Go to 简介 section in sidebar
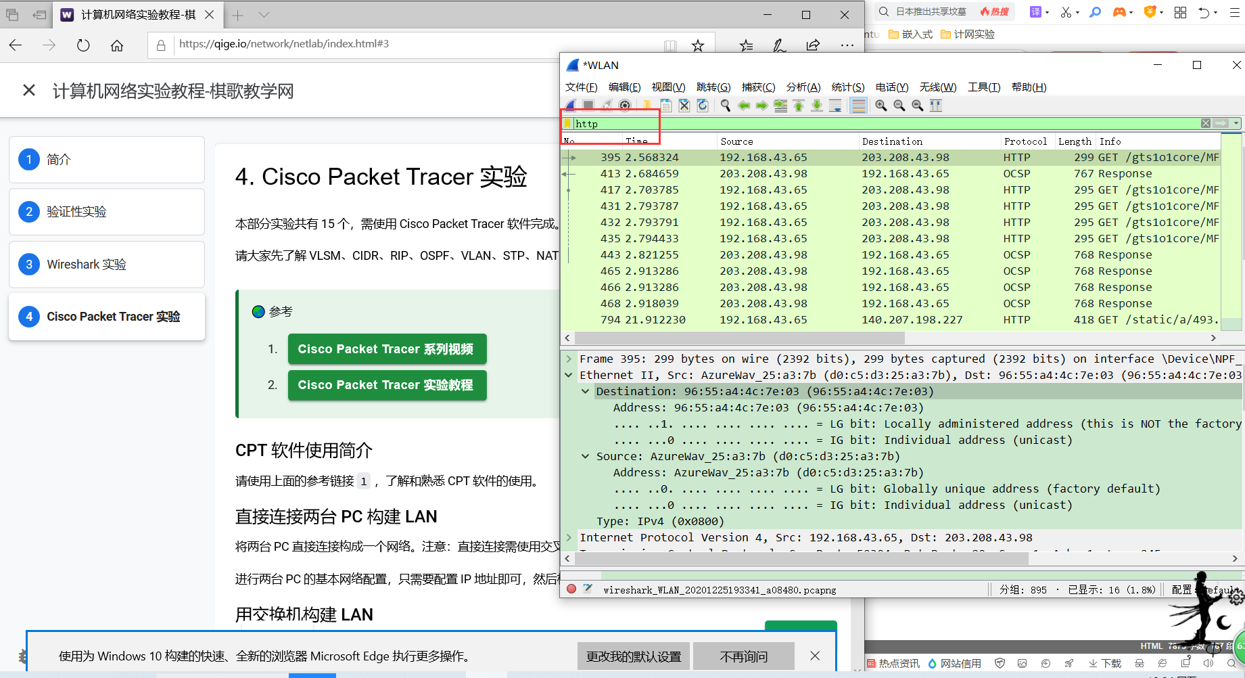Screen dimensions: 1245x678 107,160
